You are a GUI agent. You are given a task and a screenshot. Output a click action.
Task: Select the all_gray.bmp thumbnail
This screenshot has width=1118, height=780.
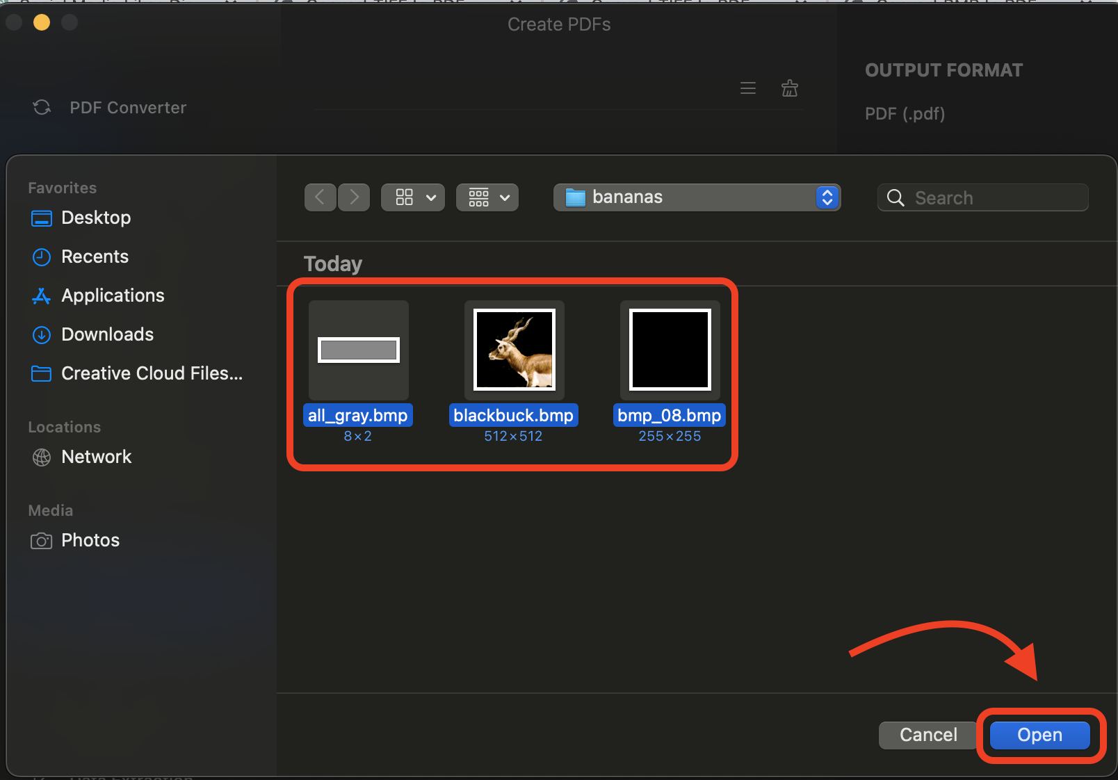click(x=357, y=350)
